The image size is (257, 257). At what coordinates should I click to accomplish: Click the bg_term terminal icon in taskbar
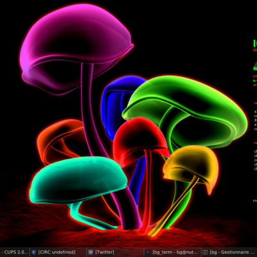(148, 253)
